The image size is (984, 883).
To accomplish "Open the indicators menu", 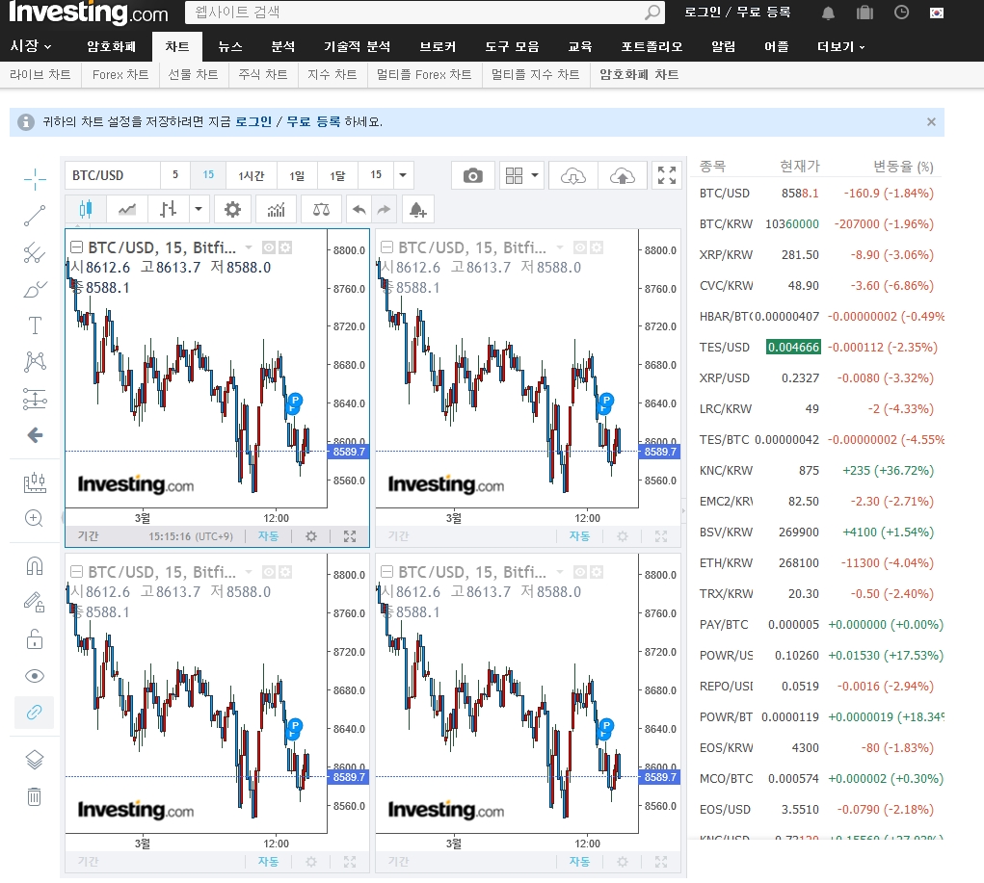I will point(277,209).
